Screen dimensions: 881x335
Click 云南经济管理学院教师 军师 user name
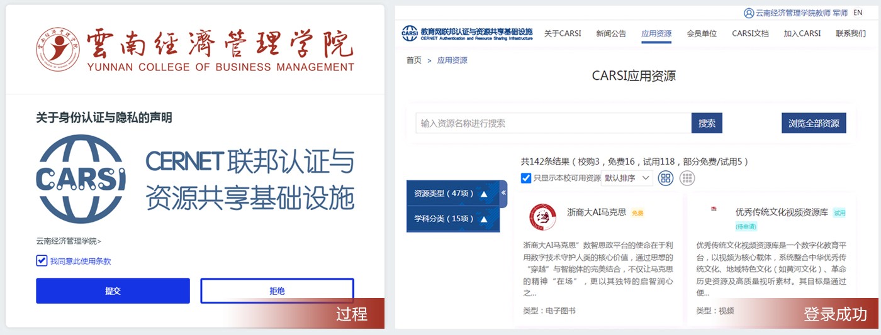(801, 13)
